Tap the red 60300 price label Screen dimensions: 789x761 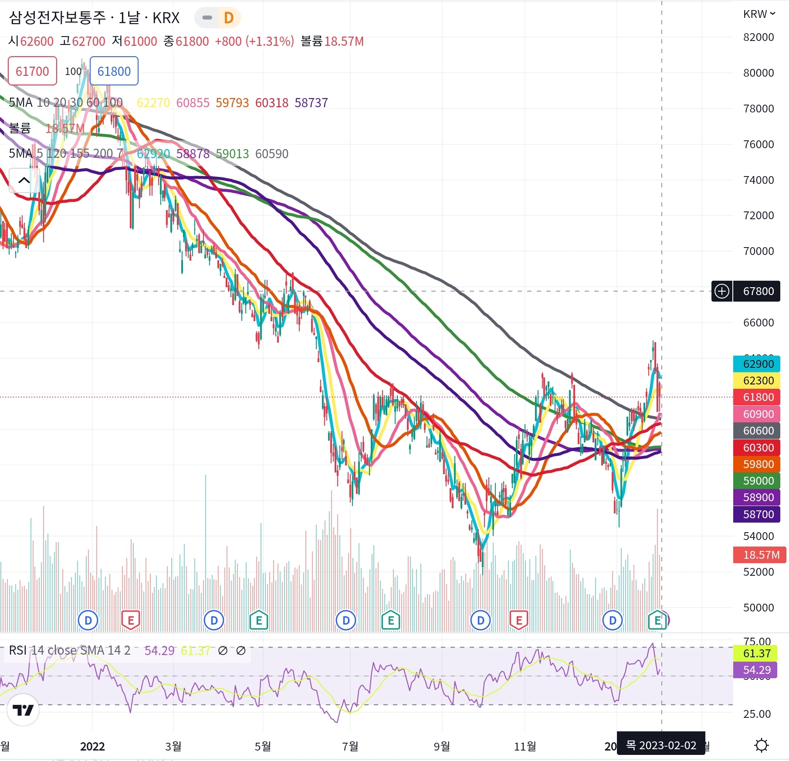tap(757, 448)
